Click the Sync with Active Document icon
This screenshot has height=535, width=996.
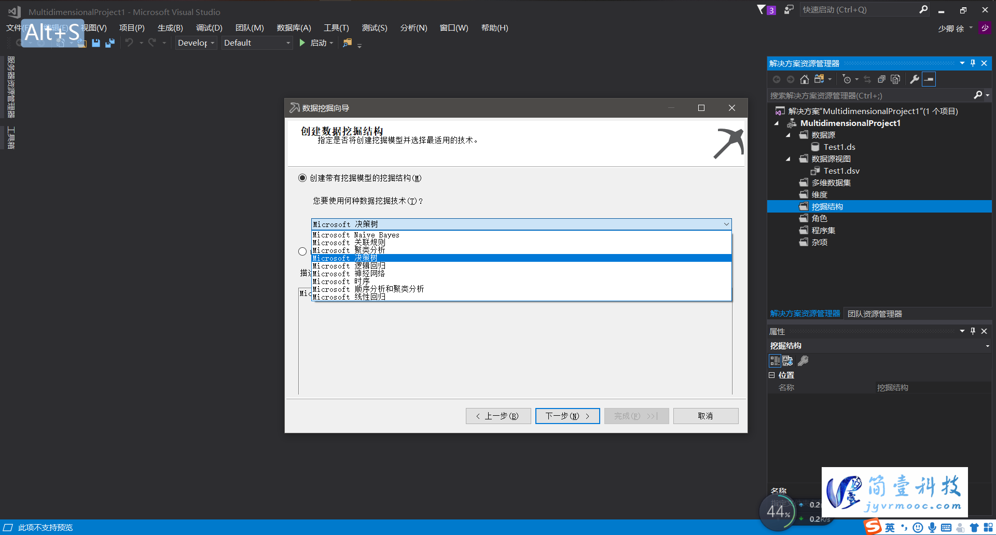point(867,79)
